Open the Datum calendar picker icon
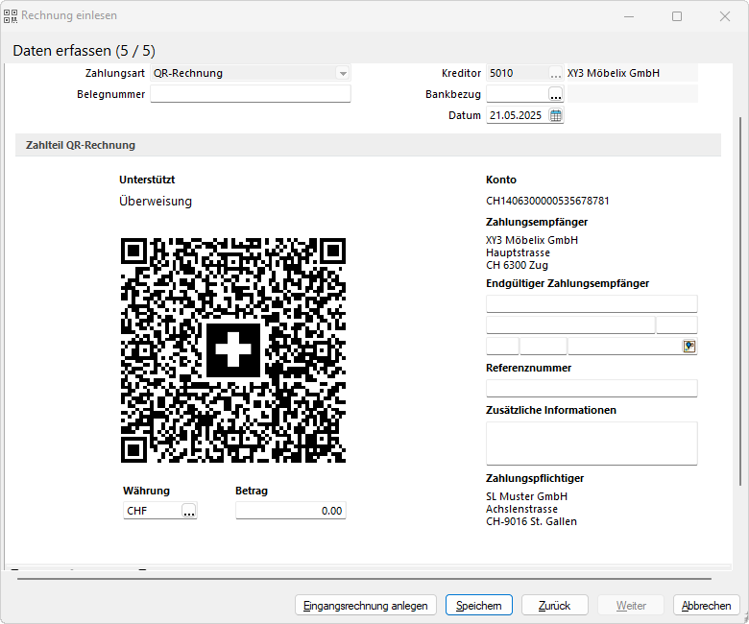The image size is (749, 624). 556,115
